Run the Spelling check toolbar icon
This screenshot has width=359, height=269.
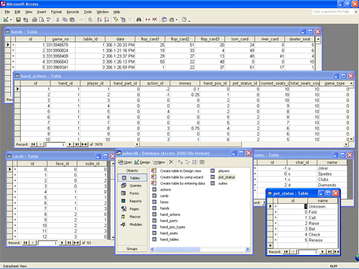point(48,20)
